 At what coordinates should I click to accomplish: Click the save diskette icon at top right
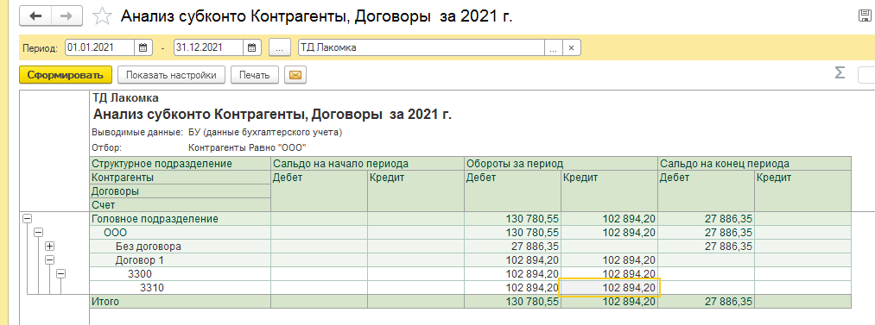coord(865,16)
